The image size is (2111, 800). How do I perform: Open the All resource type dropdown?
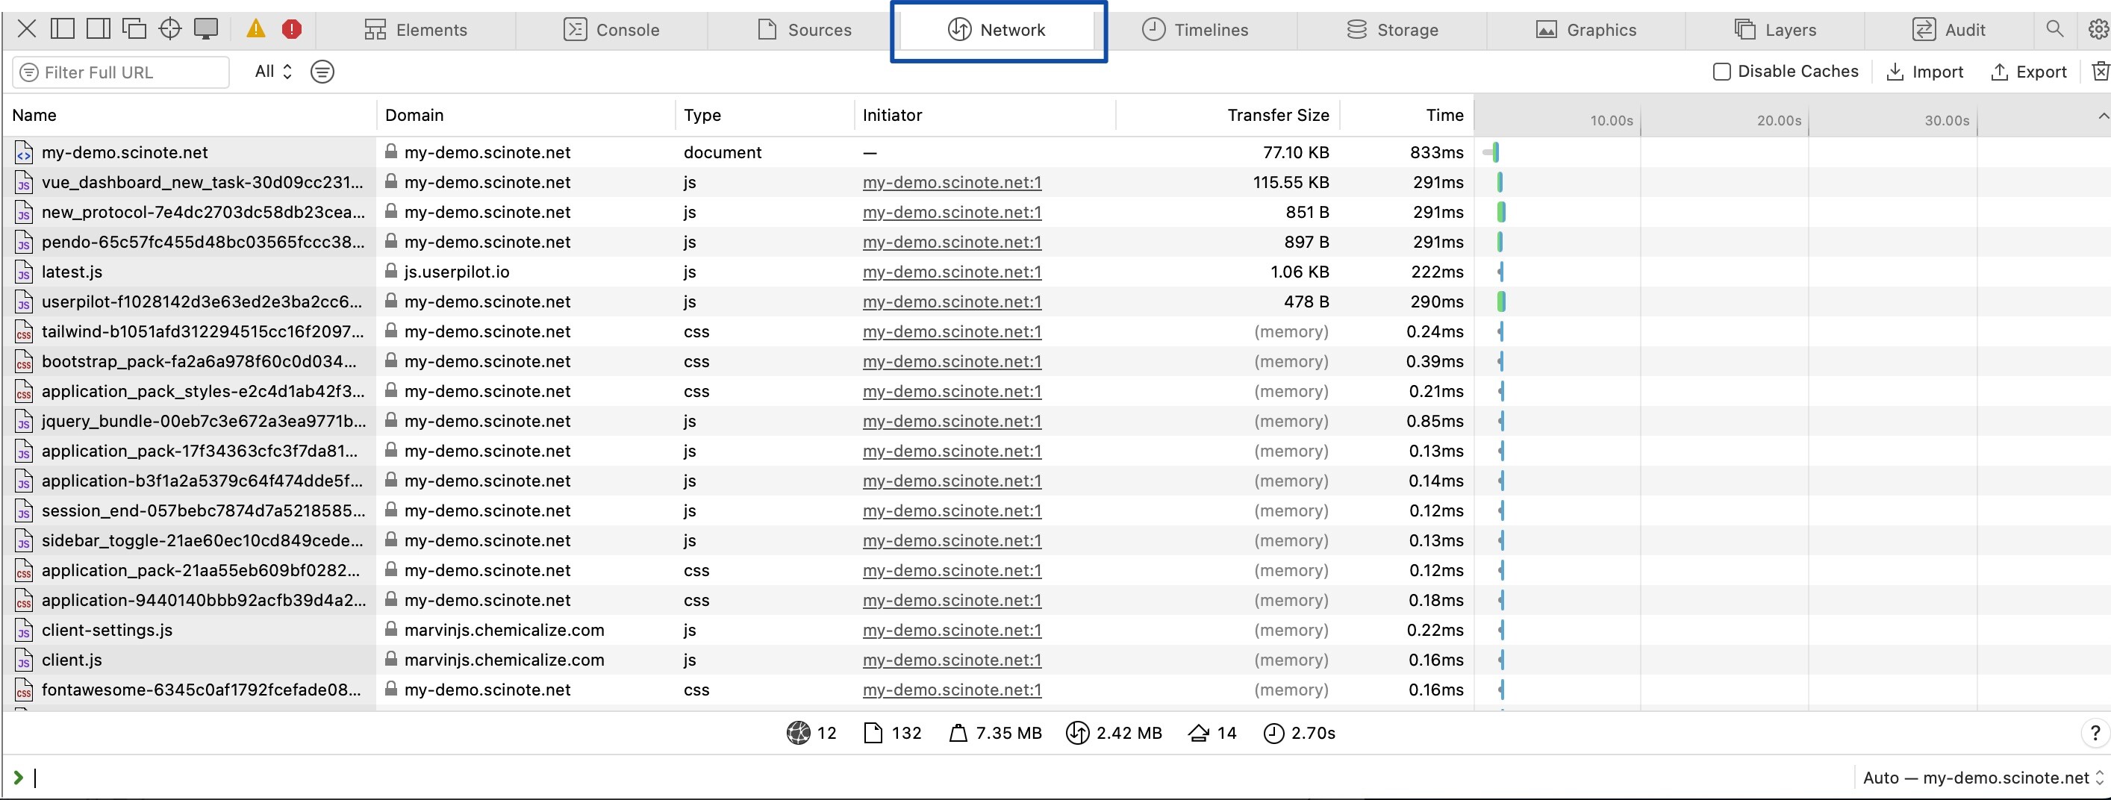[273, 72]
